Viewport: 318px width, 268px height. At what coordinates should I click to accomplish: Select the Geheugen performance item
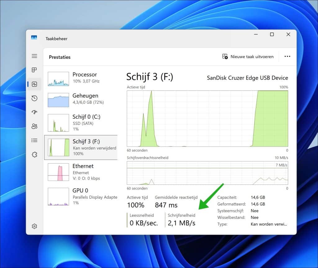[x=81, y=100]
